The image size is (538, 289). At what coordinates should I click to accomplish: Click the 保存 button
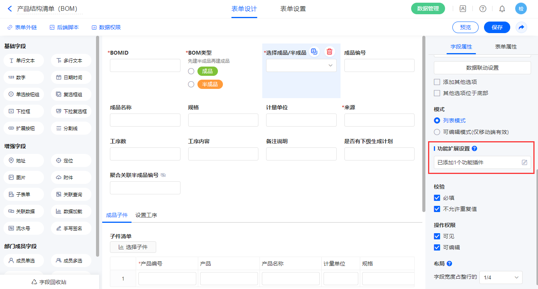click(x=497, y=27)
